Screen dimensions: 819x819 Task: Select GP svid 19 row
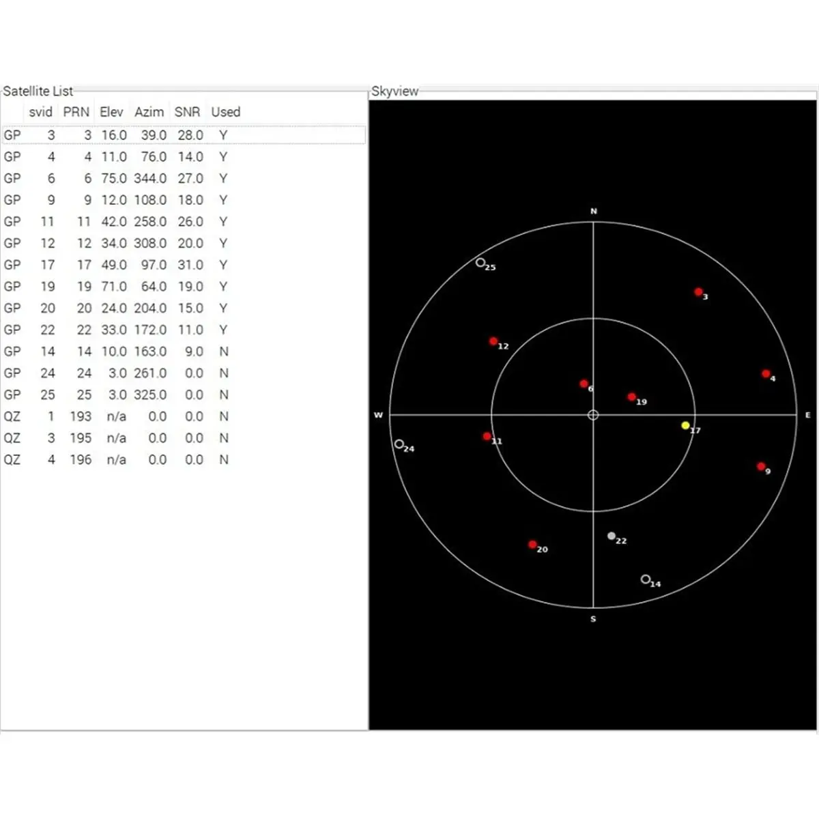click(184, 287)
